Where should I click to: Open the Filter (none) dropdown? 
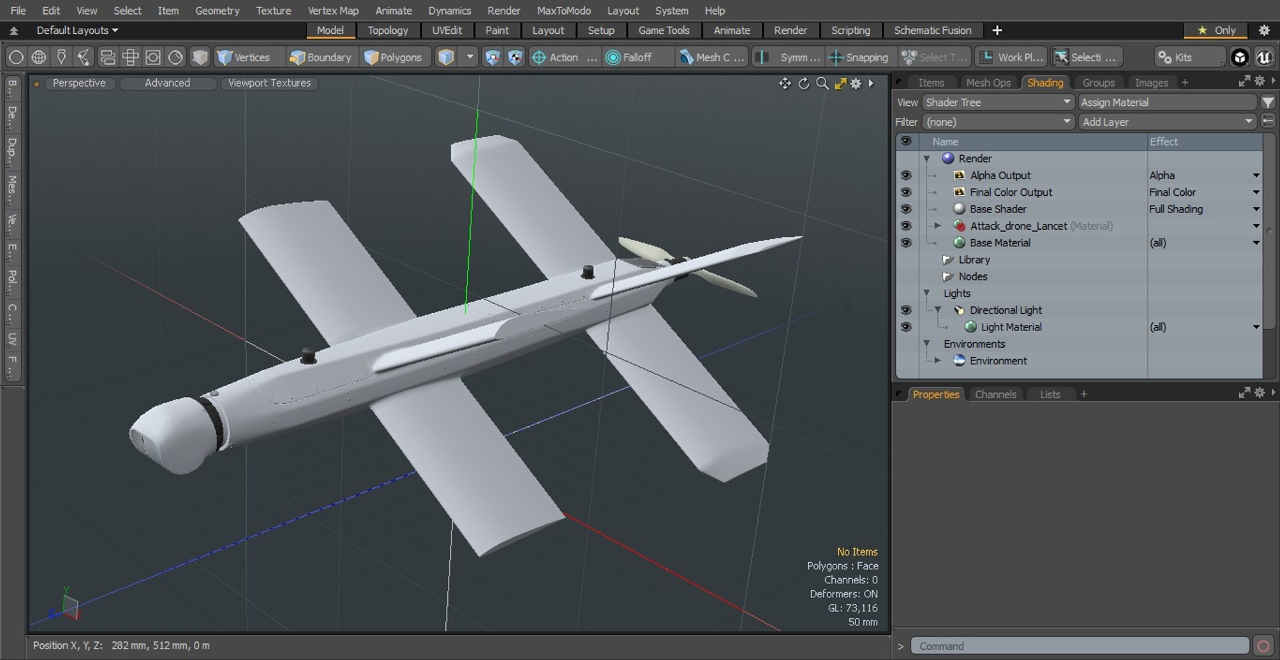tap(998, 122)
